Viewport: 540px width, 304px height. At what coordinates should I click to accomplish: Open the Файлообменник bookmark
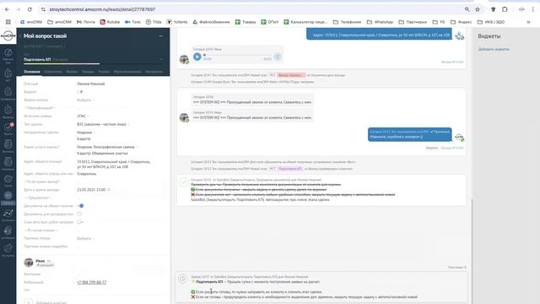tap(211, 22)
